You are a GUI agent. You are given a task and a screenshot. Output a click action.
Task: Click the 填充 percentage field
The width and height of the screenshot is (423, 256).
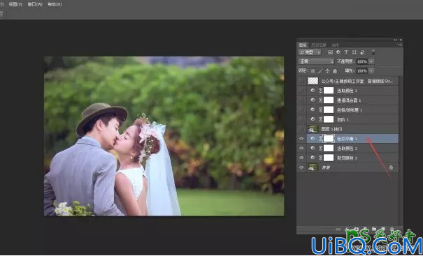click(x=361, y=70)
